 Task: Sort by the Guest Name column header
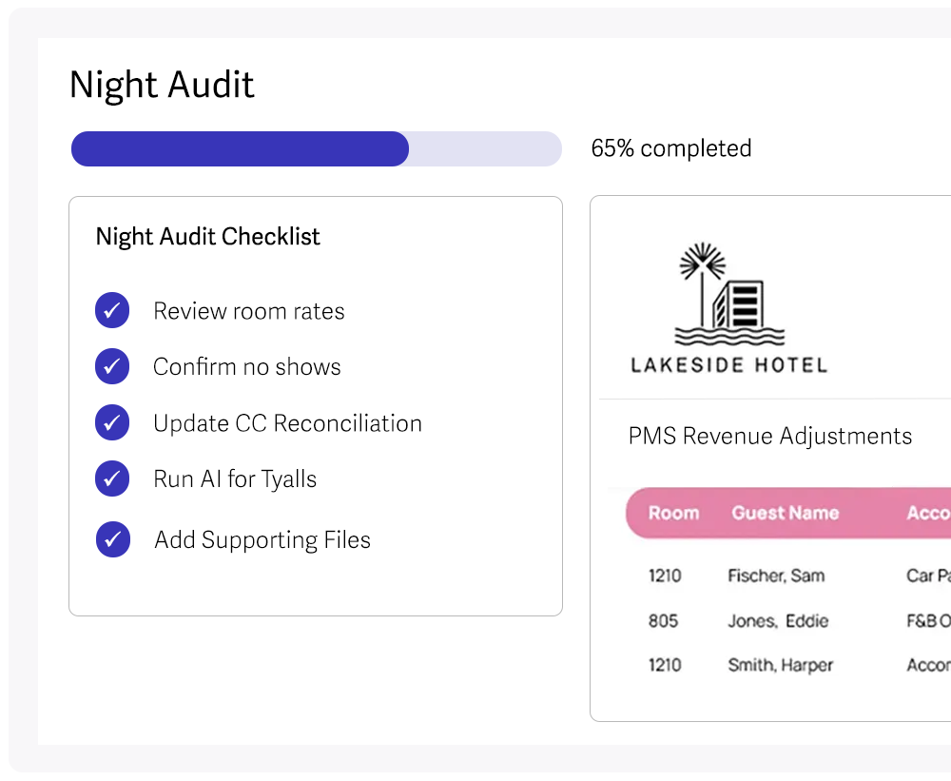(785, 513)
